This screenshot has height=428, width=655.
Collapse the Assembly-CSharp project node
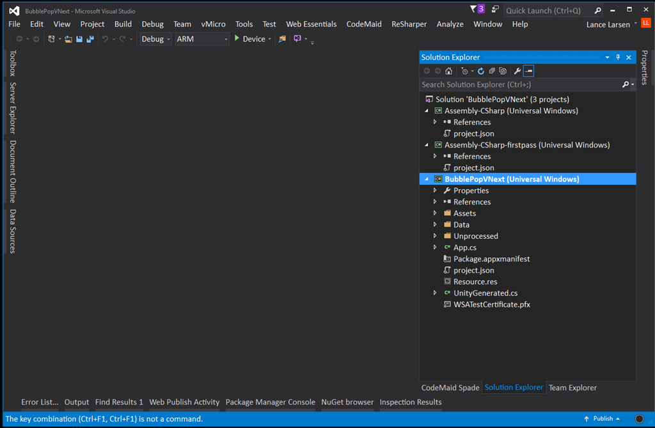click(x=427, y=111)
